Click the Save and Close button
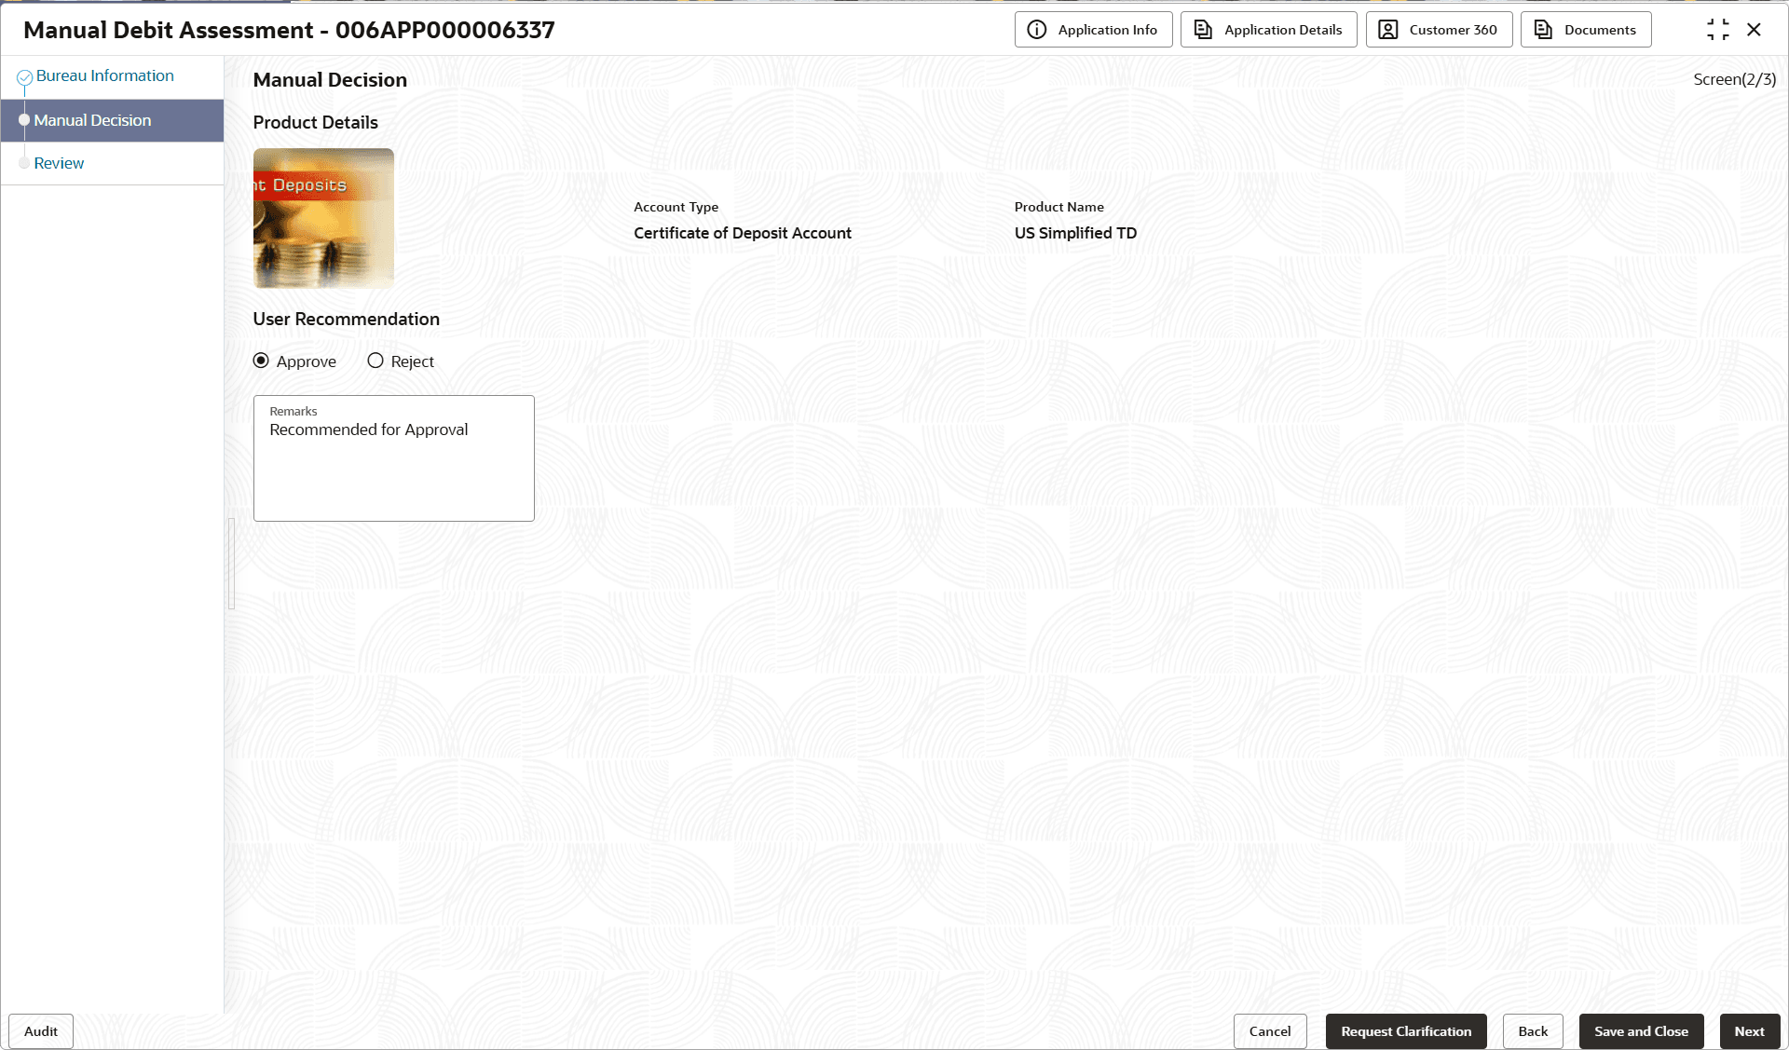Viewport: 1789px width, 1050px height. tap(1640, 1031)
